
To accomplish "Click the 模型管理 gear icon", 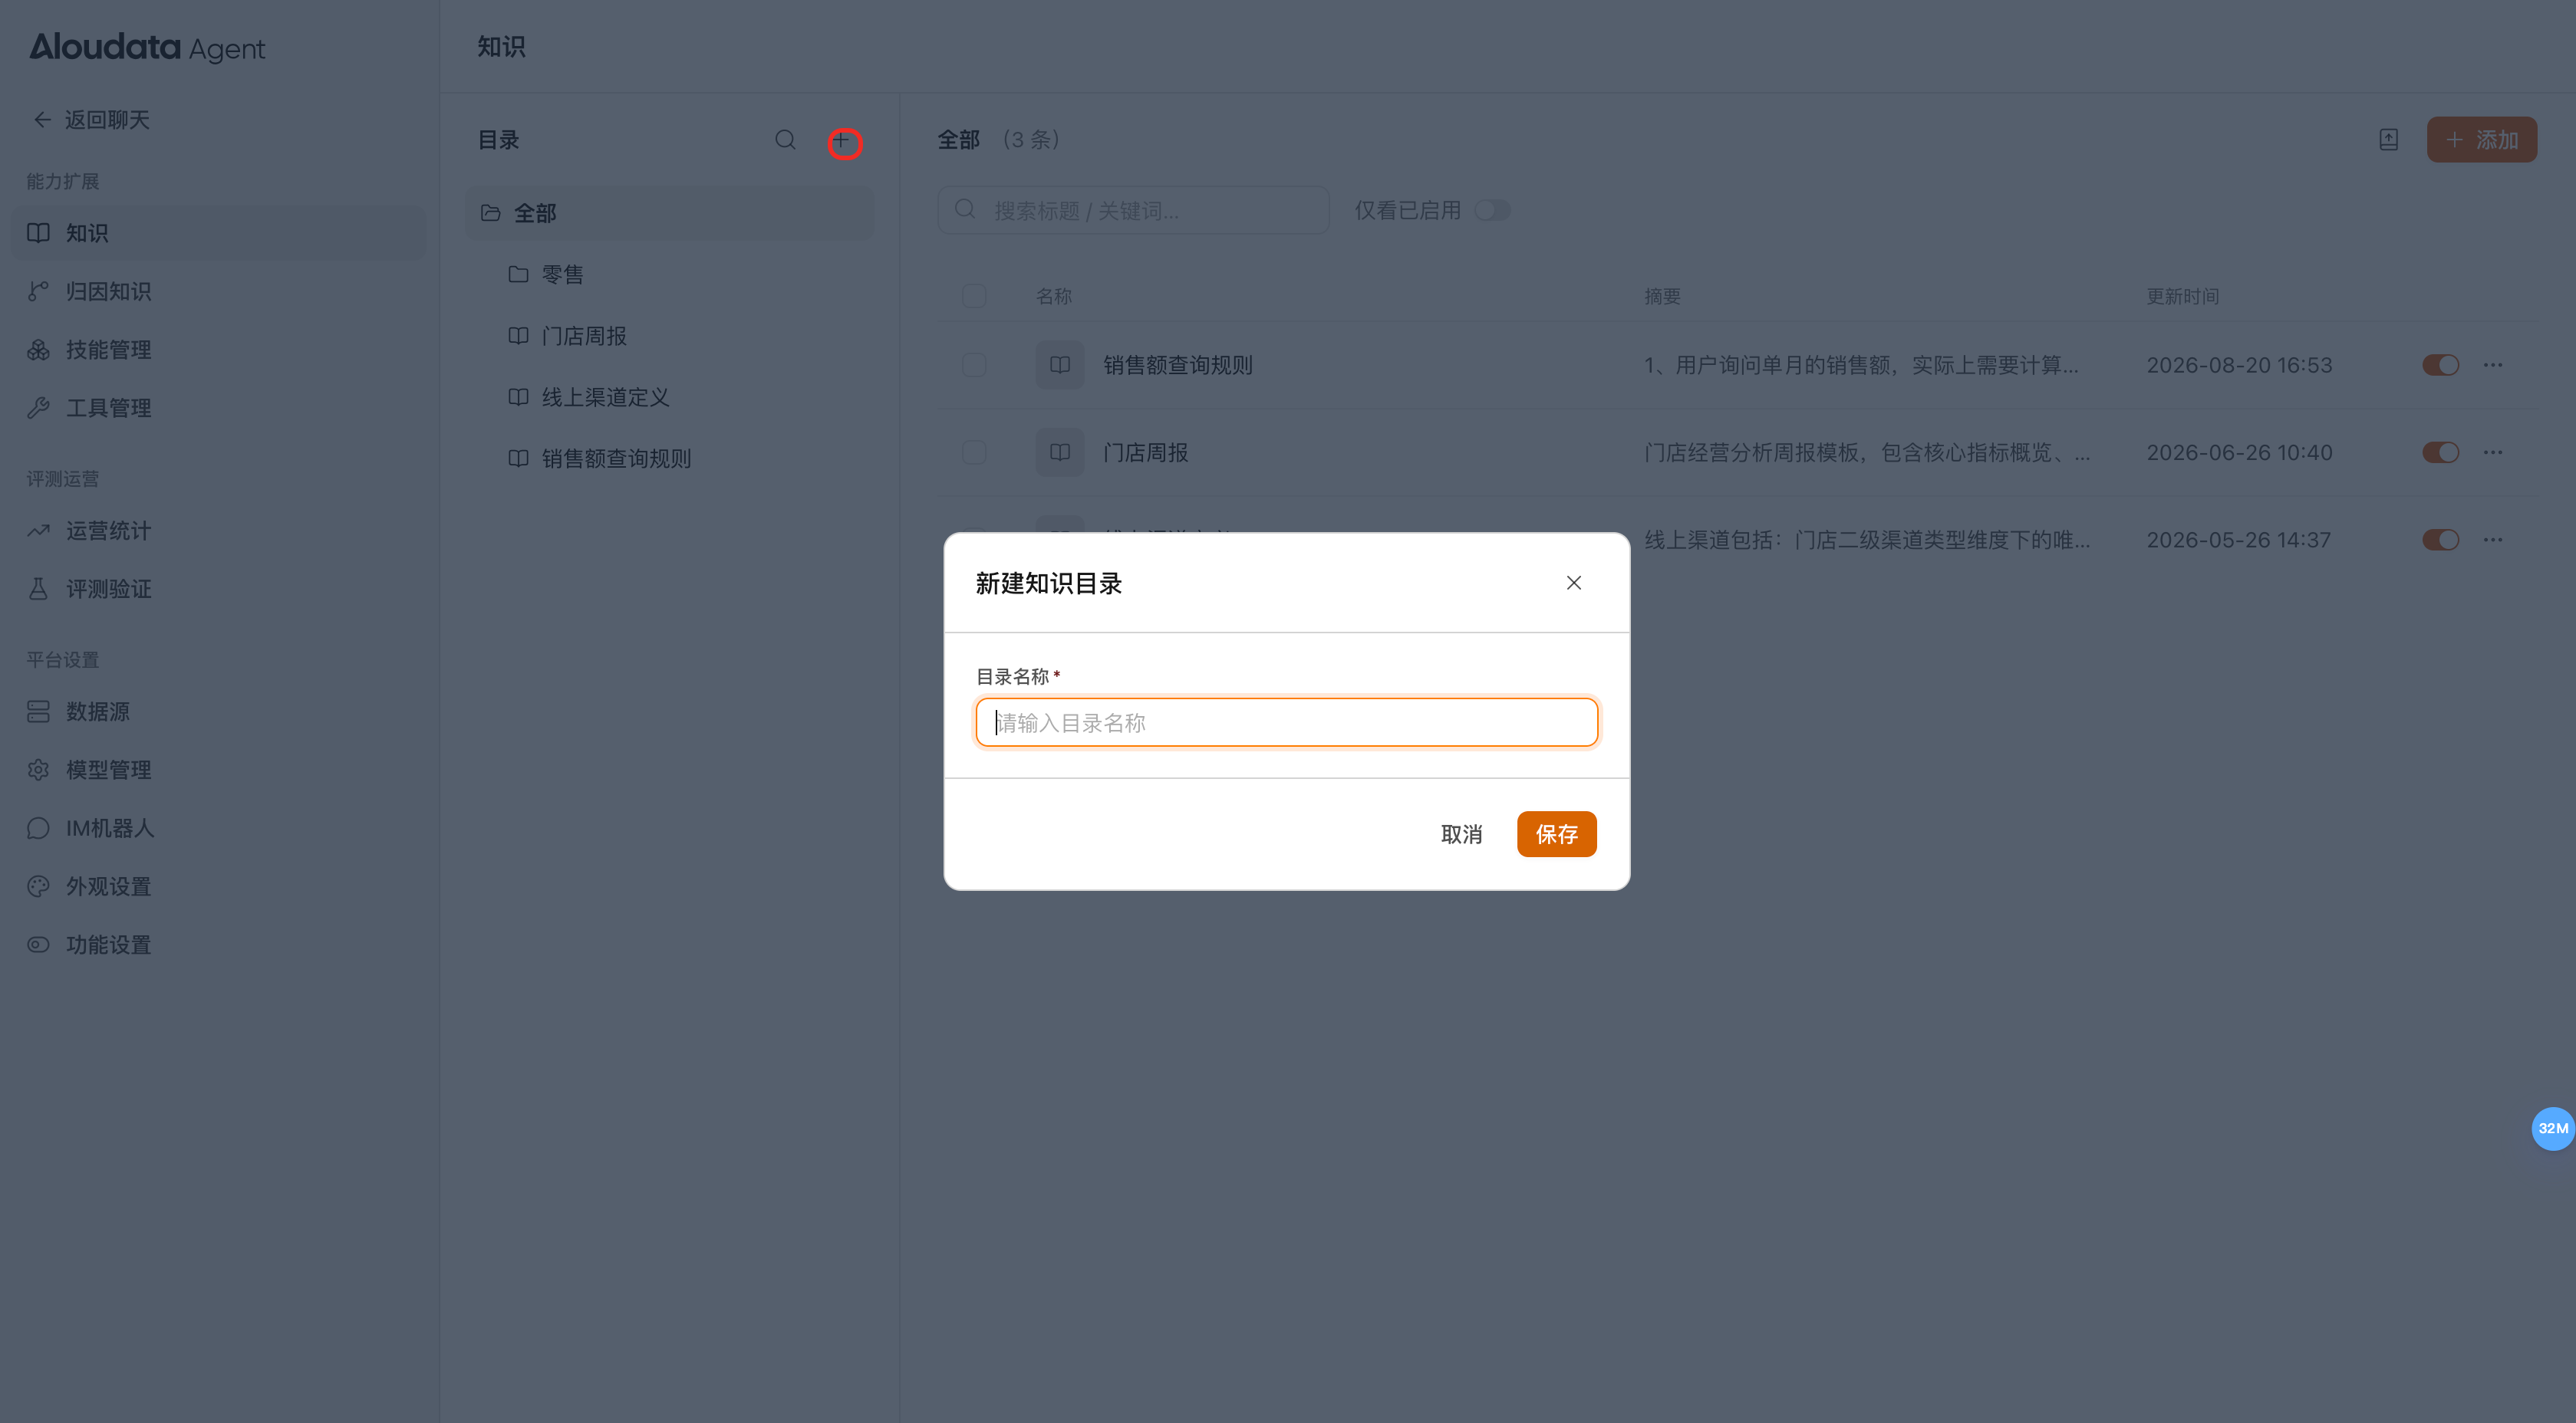I will tap(38, 770).
